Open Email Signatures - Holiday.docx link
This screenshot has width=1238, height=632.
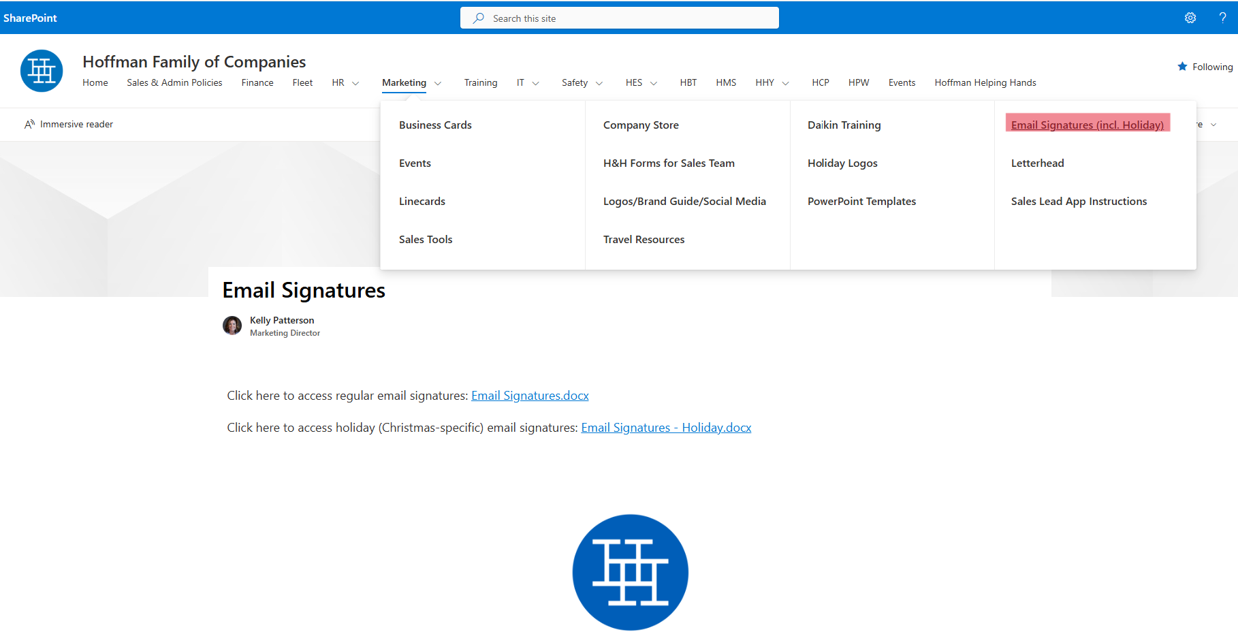[666, 428]
